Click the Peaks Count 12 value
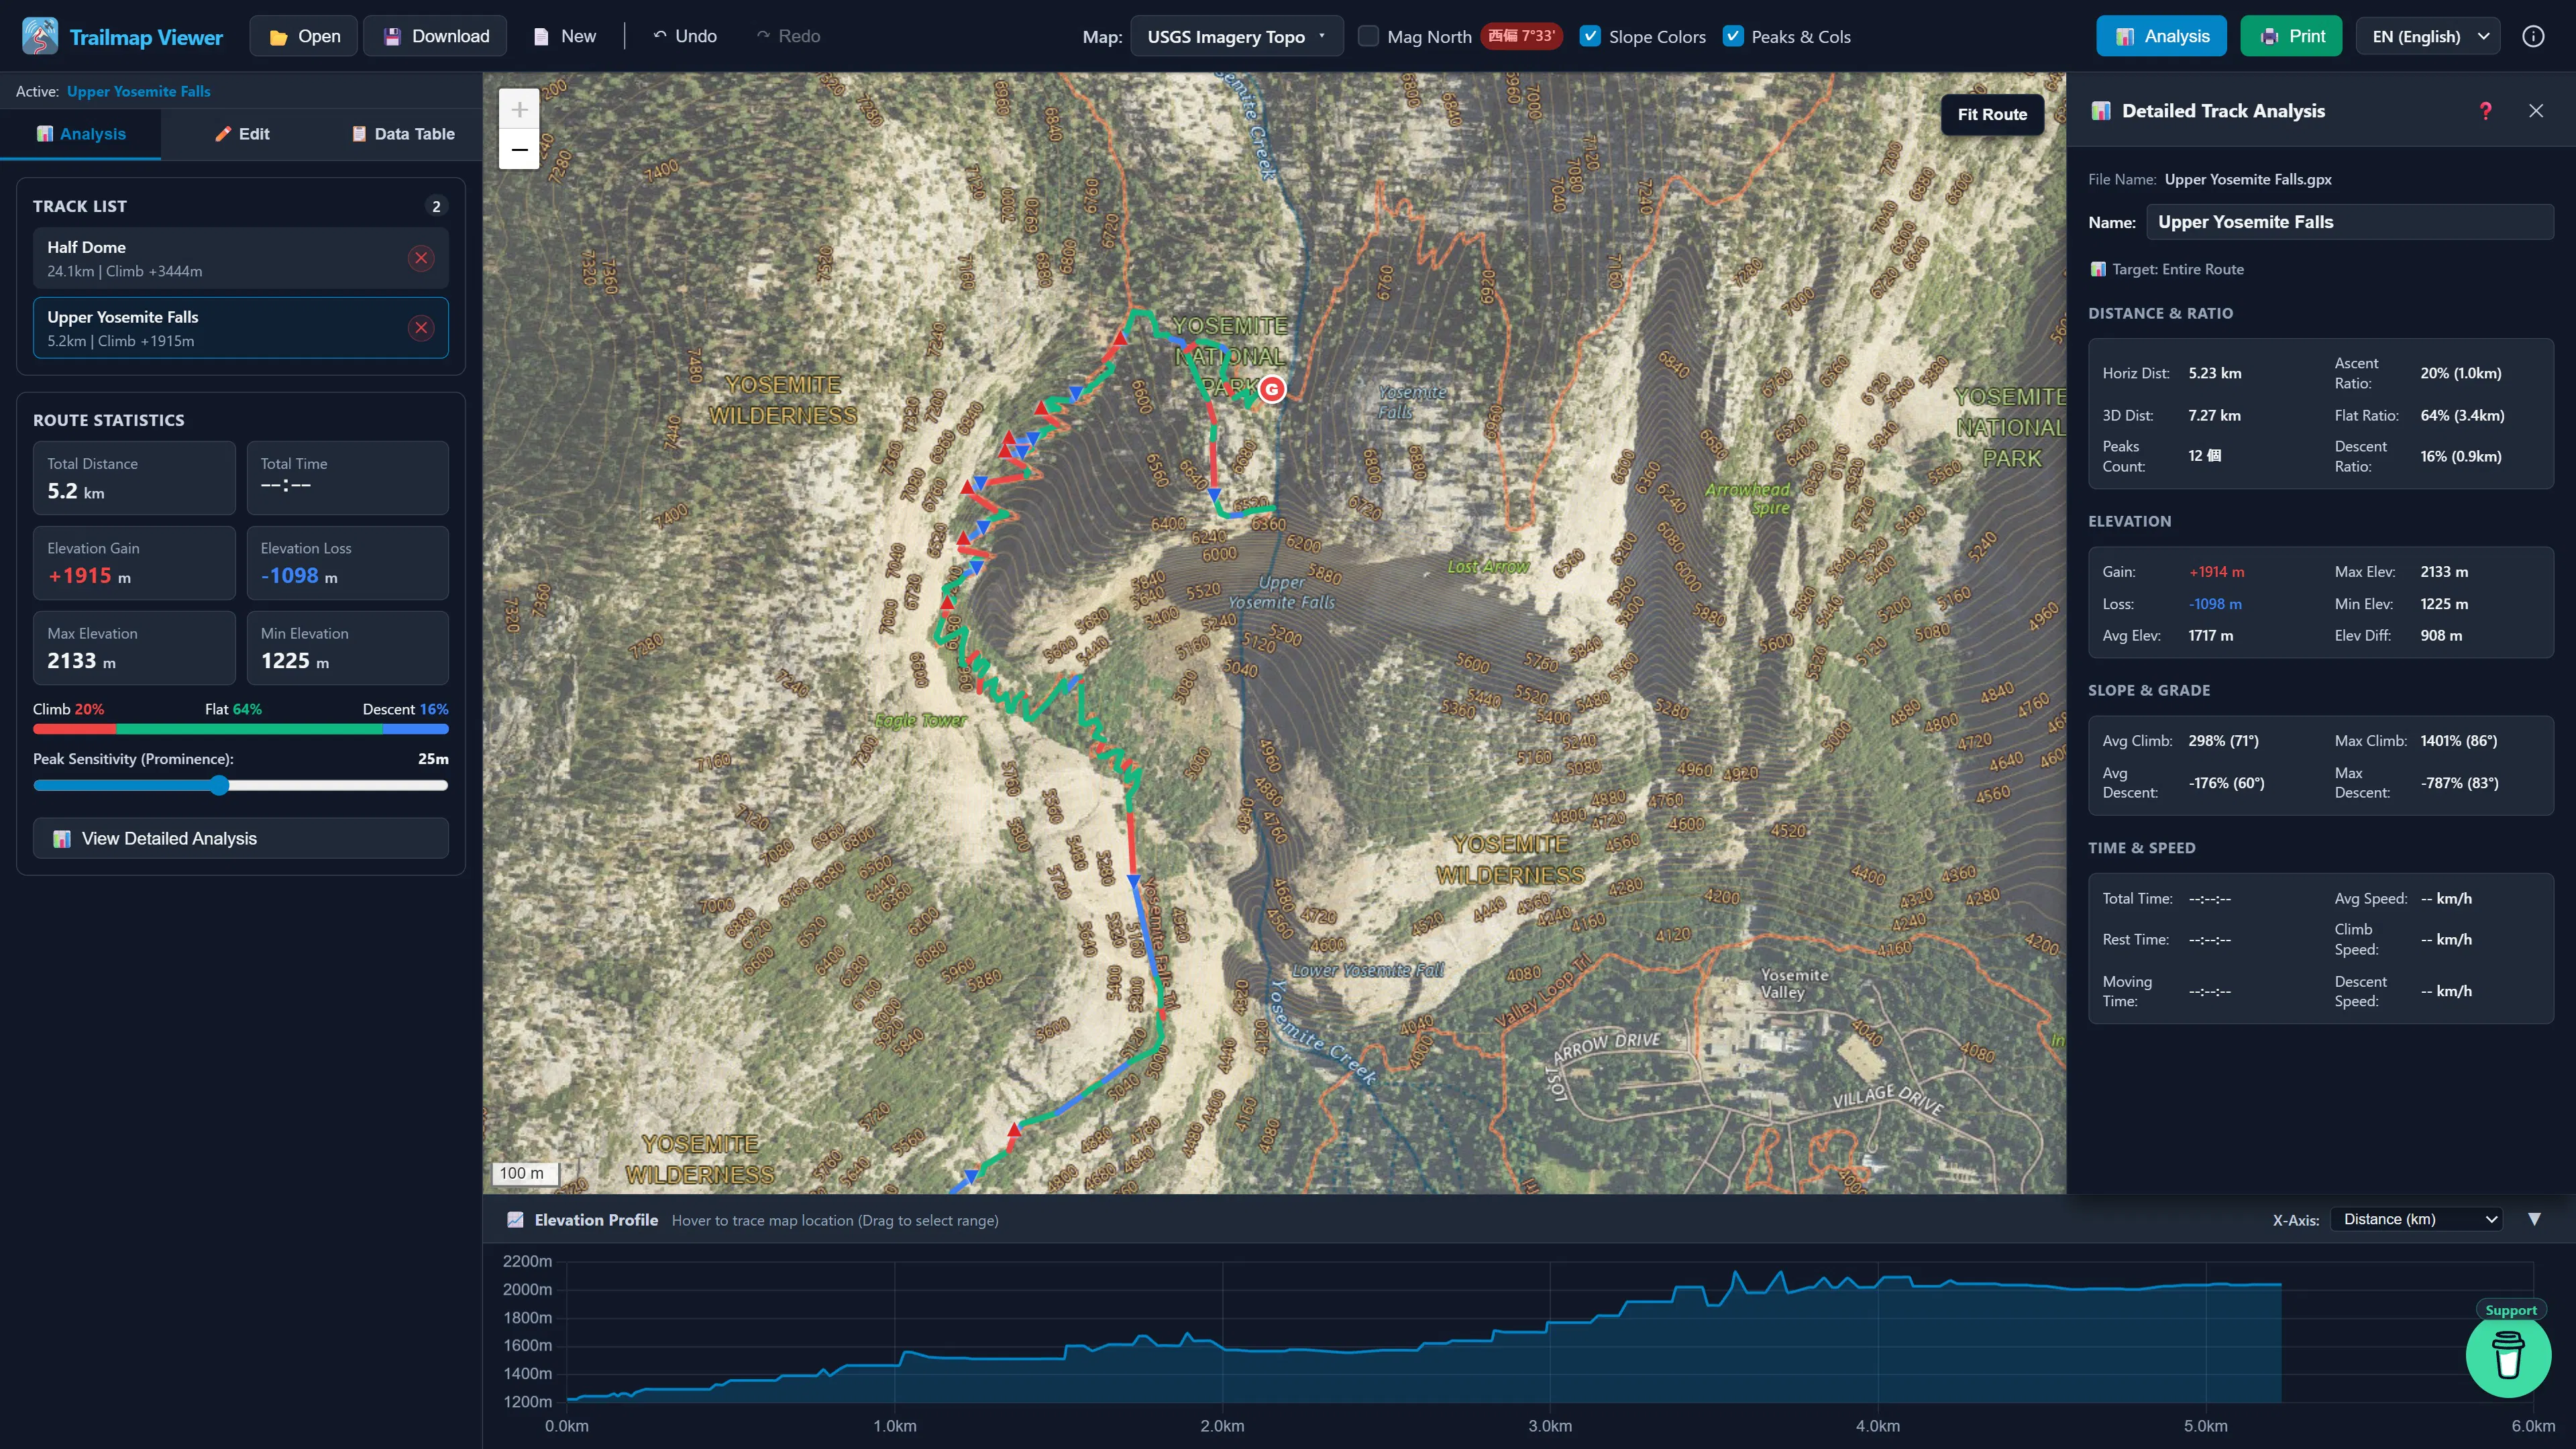This screenshot has height=1449, width=2576. [2205, 456]
